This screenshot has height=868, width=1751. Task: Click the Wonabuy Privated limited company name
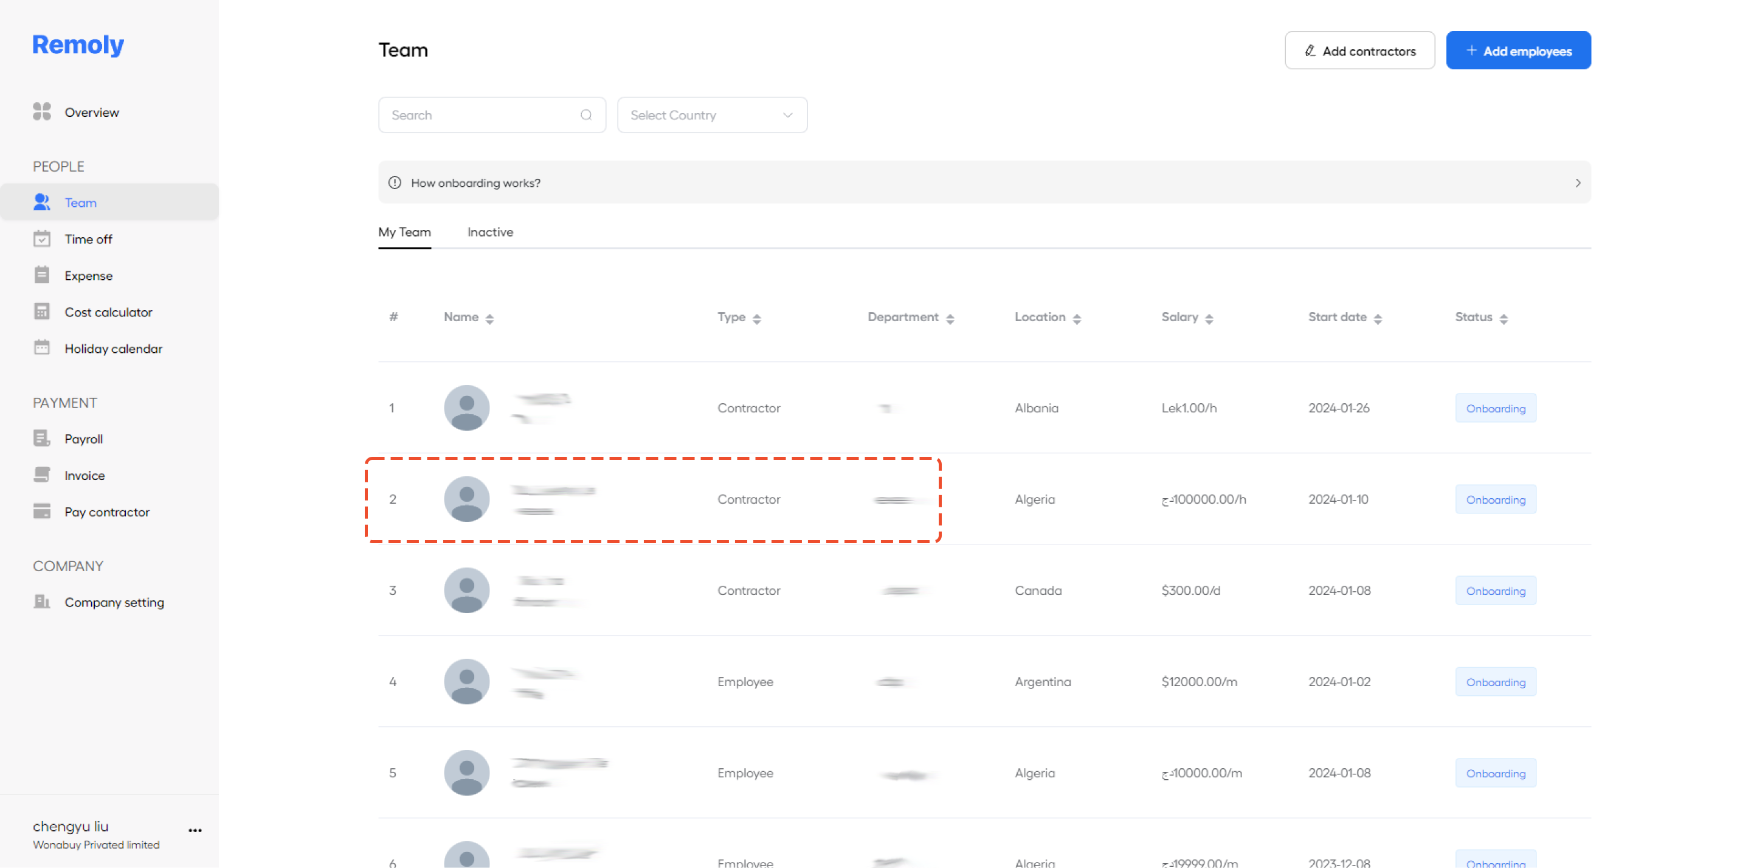point(96,845)
